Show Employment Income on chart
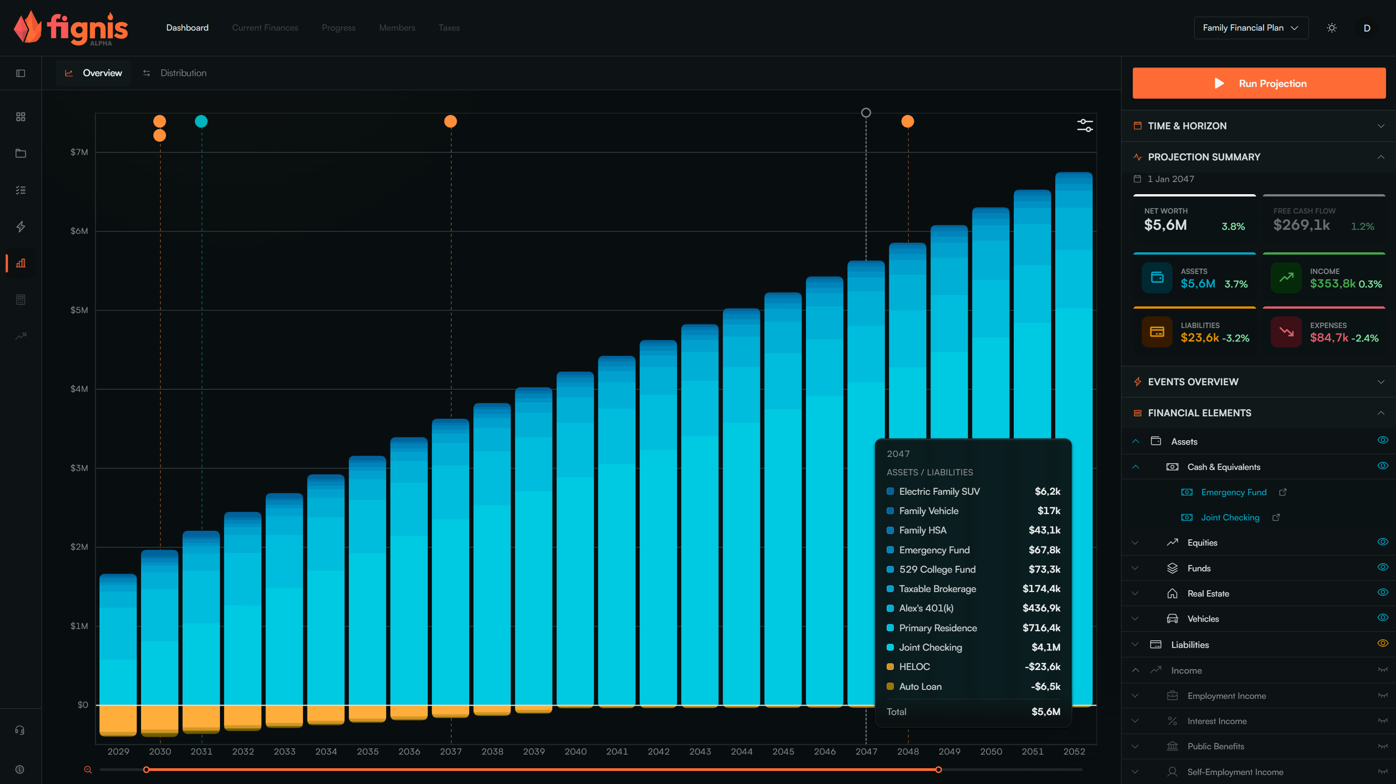 [1382, 695]
